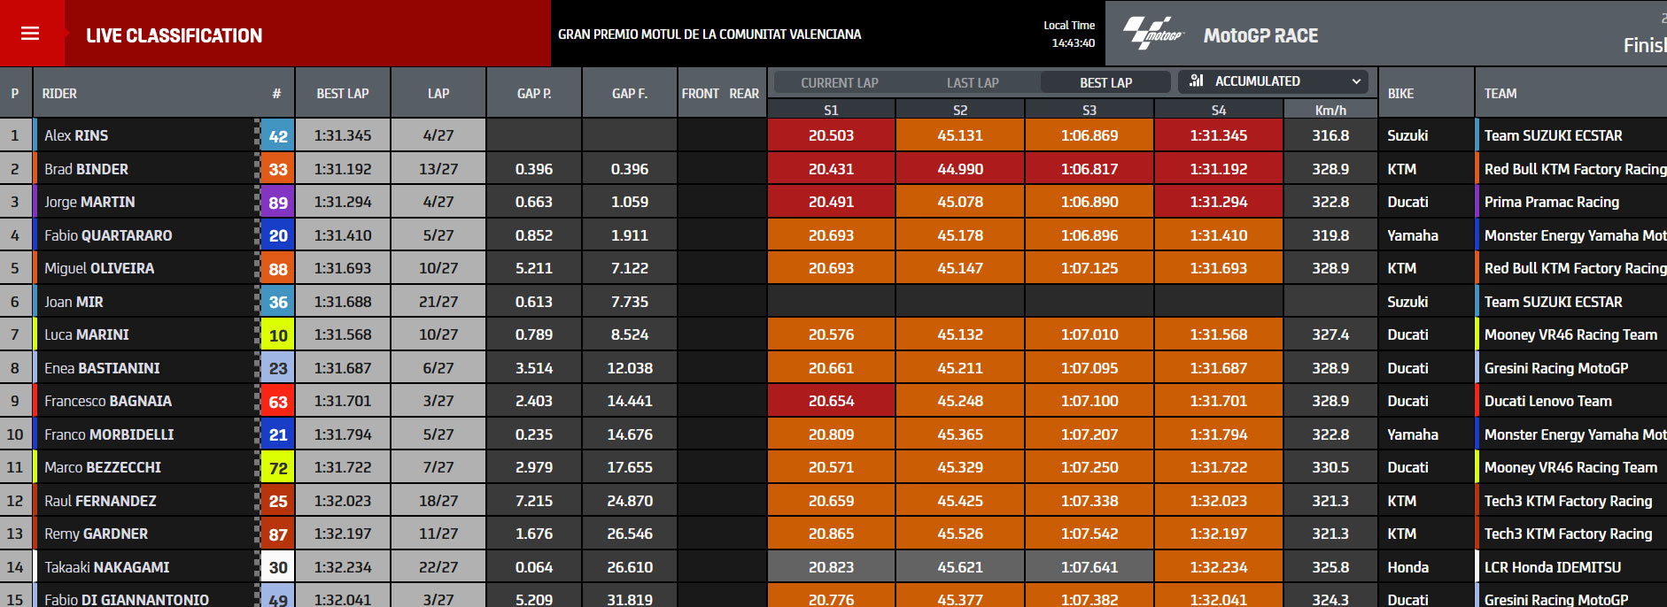
Task: Click rider number 30 badge
Action: (278, 567)
